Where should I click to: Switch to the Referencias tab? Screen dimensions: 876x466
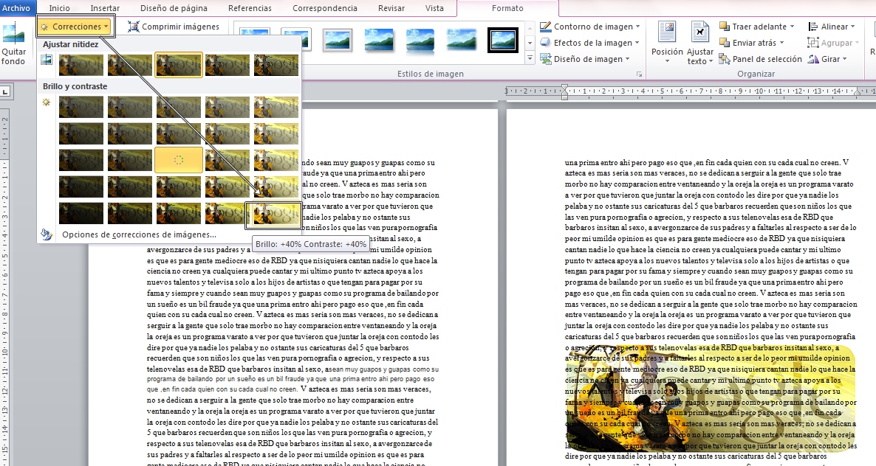[250, 8]
